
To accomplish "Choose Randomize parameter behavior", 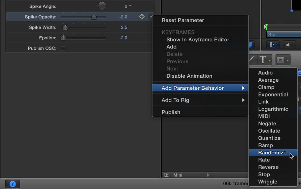I will pos(273,153).
